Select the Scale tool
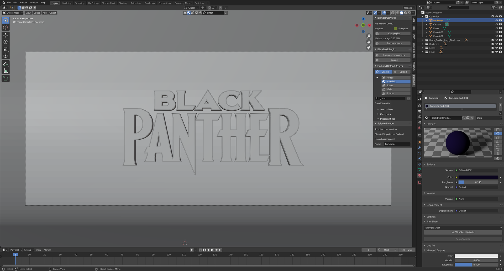This screenshot has height=271, width=504. tap(6, 49)
